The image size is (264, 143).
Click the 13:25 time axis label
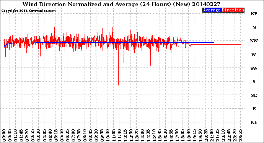tap(137, 135)
